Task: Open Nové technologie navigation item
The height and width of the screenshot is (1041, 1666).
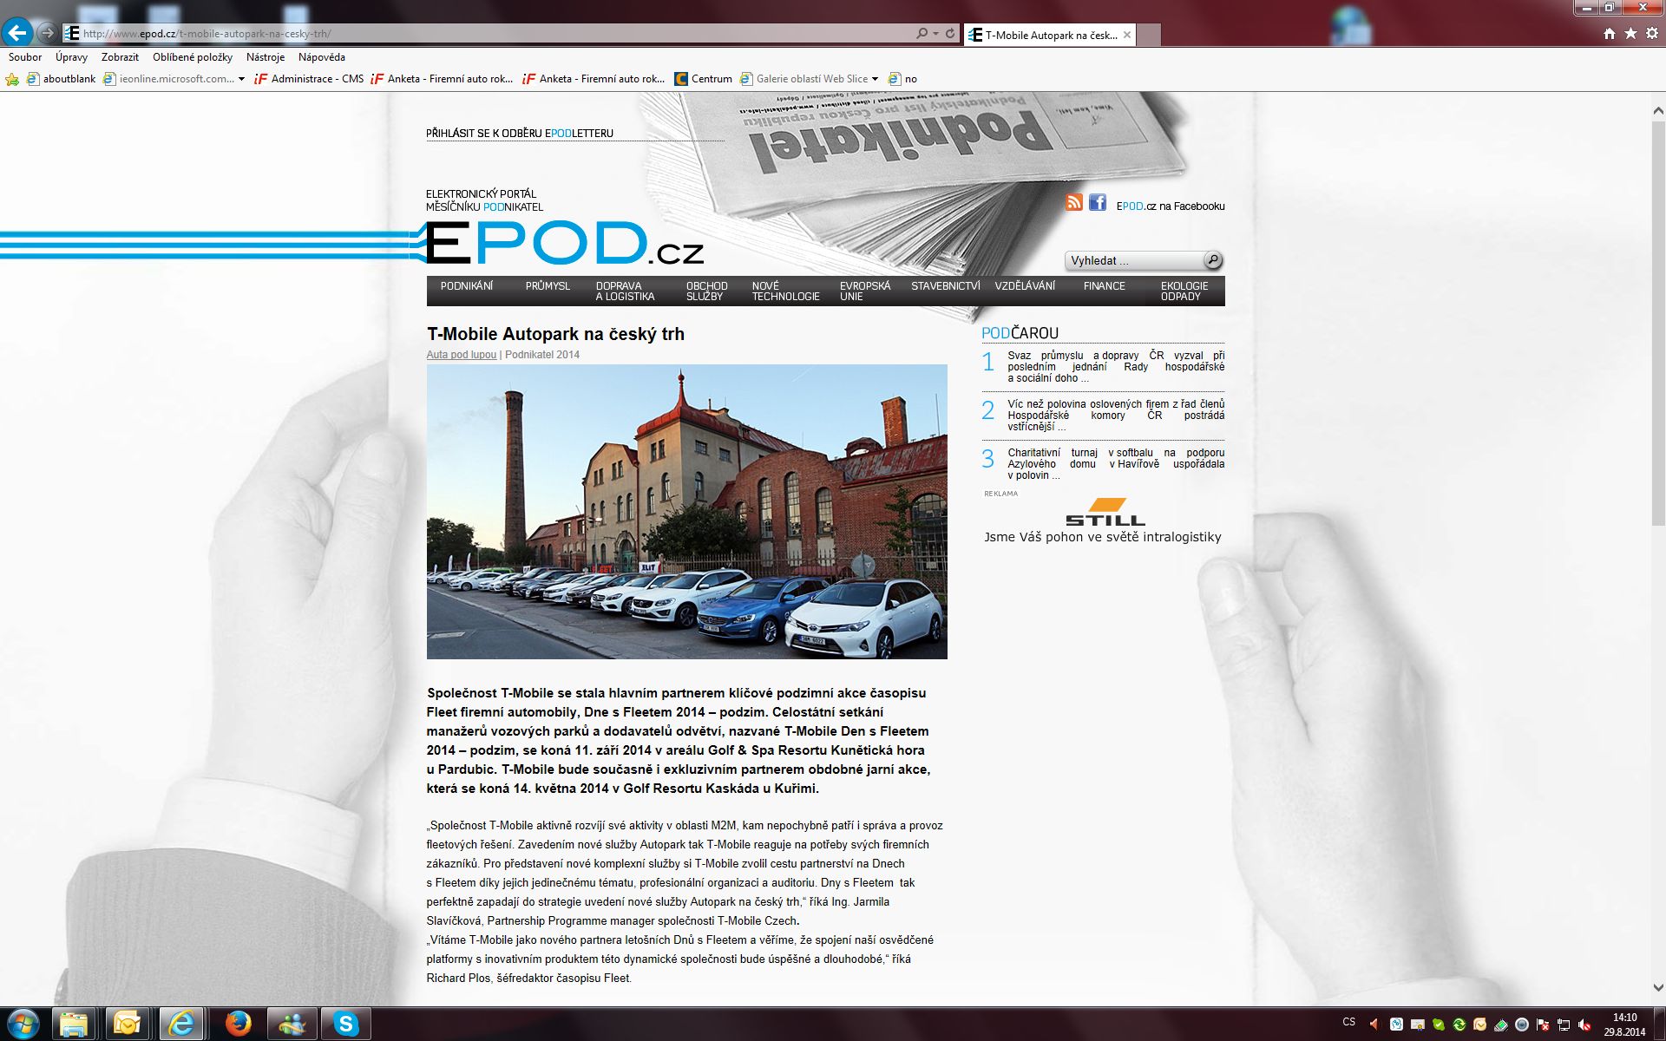Action: pos(786,291)
